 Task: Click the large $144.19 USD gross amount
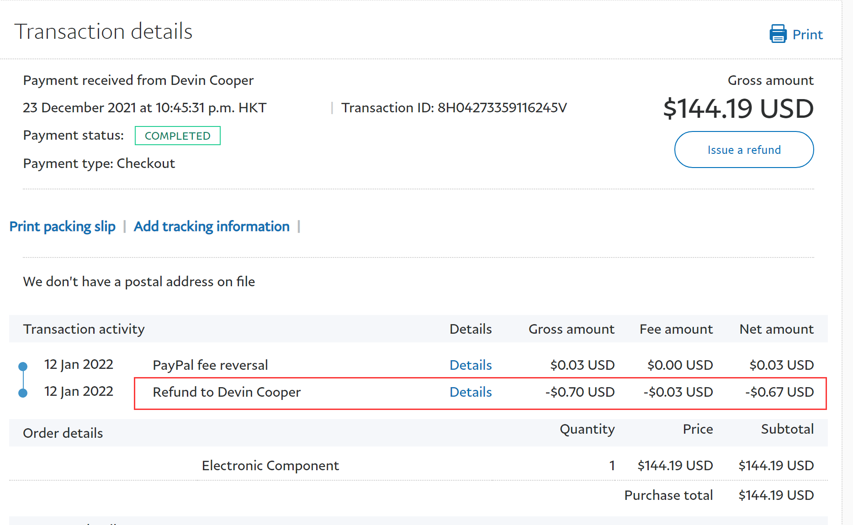(x=738, y=109)
